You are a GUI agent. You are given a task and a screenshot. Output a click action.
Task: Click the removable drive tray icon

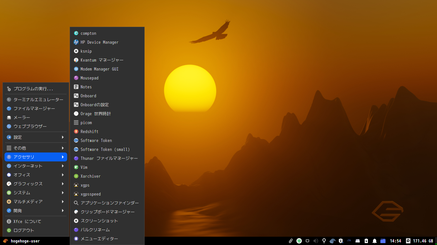[358, 241]
